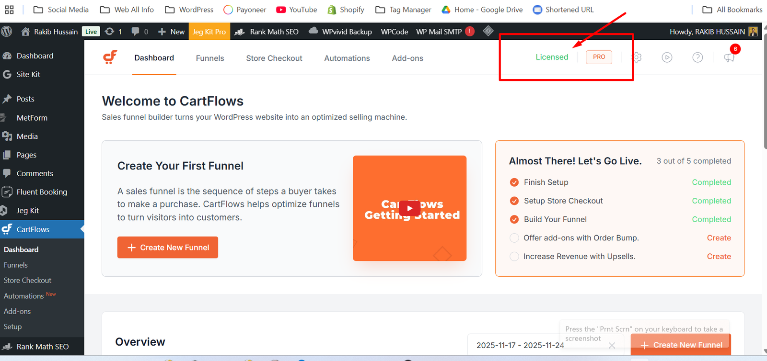767x361 pixels.
Task: Click the Create New Funnel button in the Create Your First Funnel card
Action: point(168,248)
